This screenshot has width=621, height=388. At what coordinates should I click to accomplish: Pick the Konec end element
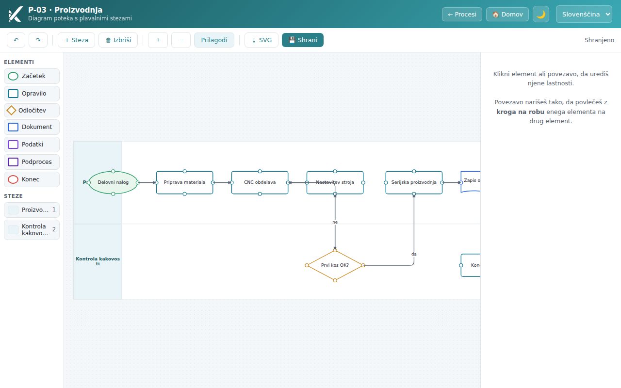coord(32,179)
